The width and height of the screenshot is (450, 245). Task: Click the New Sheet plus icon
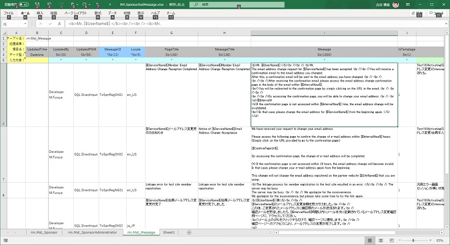tap(189, 232)
